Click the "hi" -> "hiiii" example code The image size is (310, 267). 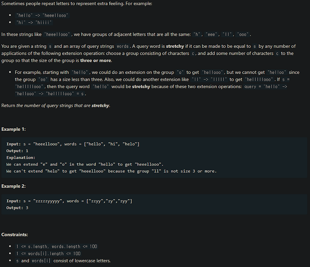point(34,23)
